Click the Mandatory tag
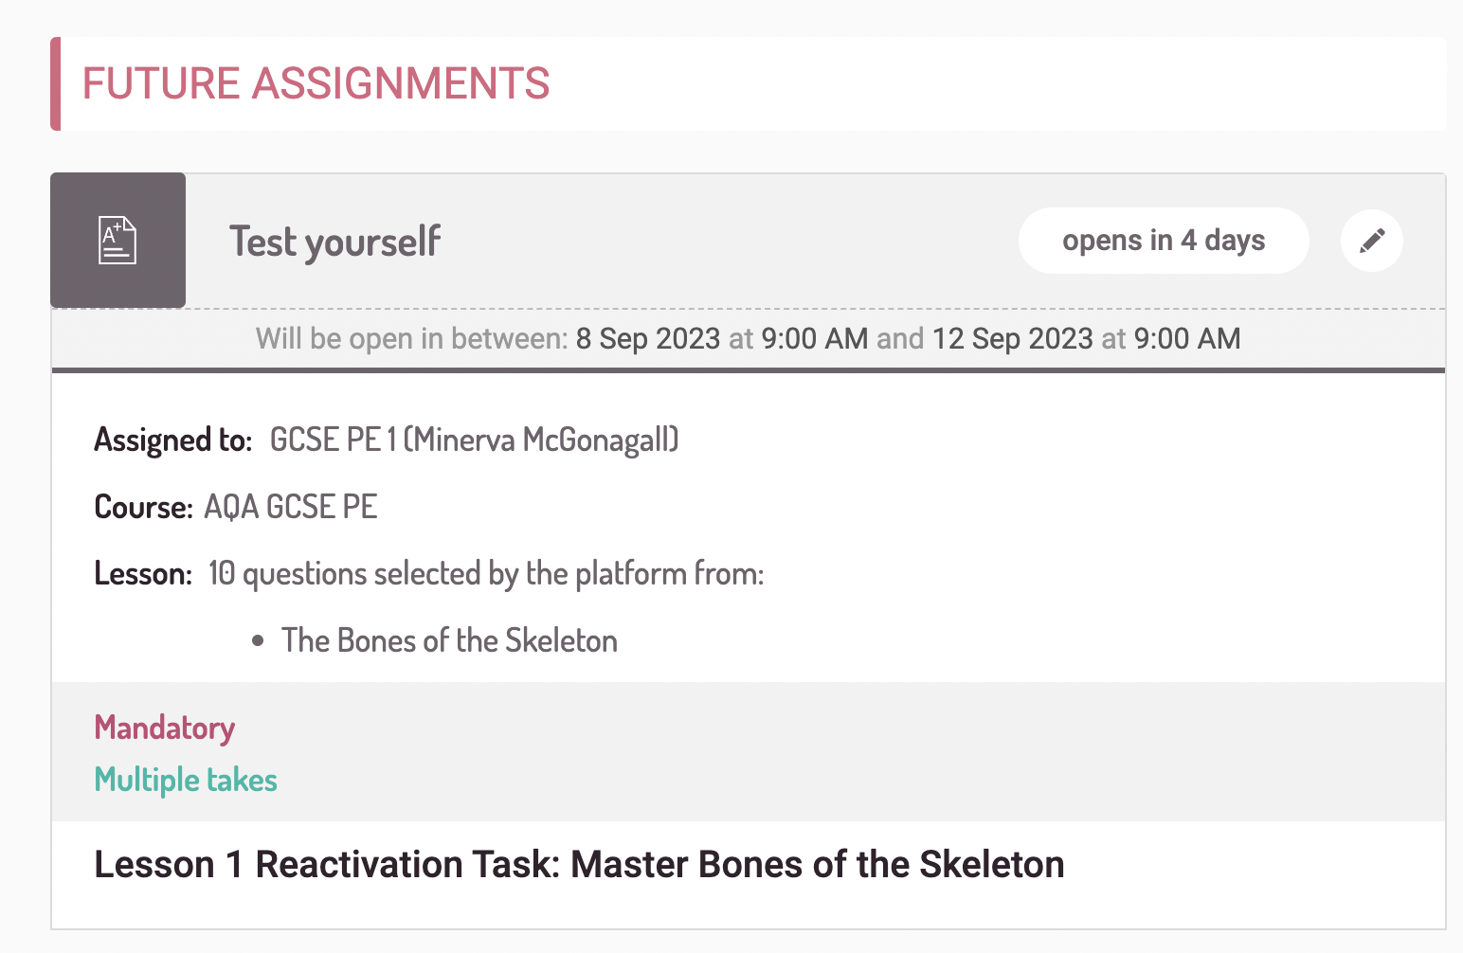This screenshot has height=953, width=1463. click(x=164, y=728)
